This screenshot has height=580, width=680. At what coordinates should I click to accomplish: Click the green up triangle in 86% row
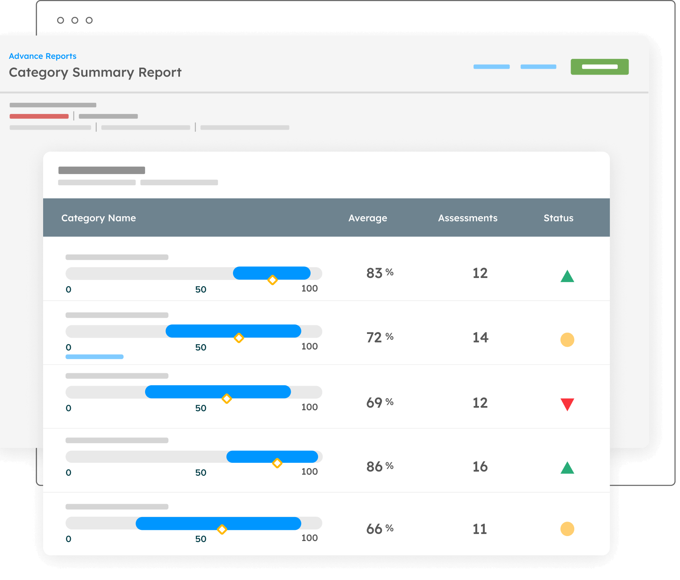click(x=567, y=468)
